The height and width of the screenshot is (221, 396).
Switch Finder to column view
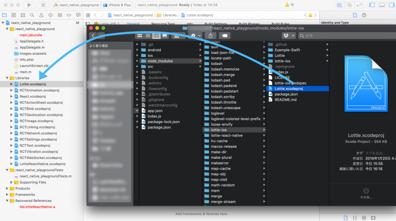pyautogui.click(x=156, y=36)
